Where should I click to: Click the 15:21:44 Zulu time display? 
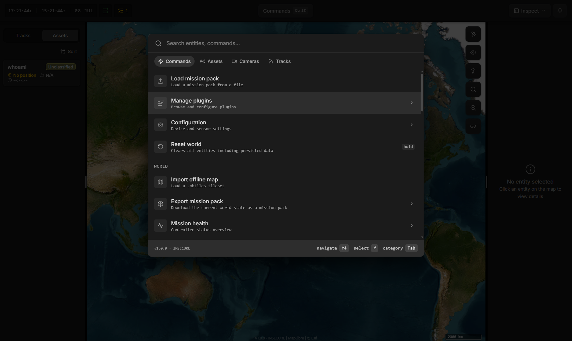tap(53, 11)
